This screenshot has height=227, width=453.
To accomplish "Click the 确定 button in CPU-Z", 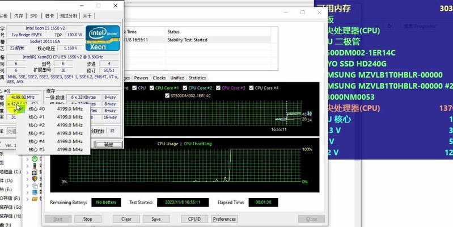I will pos(109,145).
